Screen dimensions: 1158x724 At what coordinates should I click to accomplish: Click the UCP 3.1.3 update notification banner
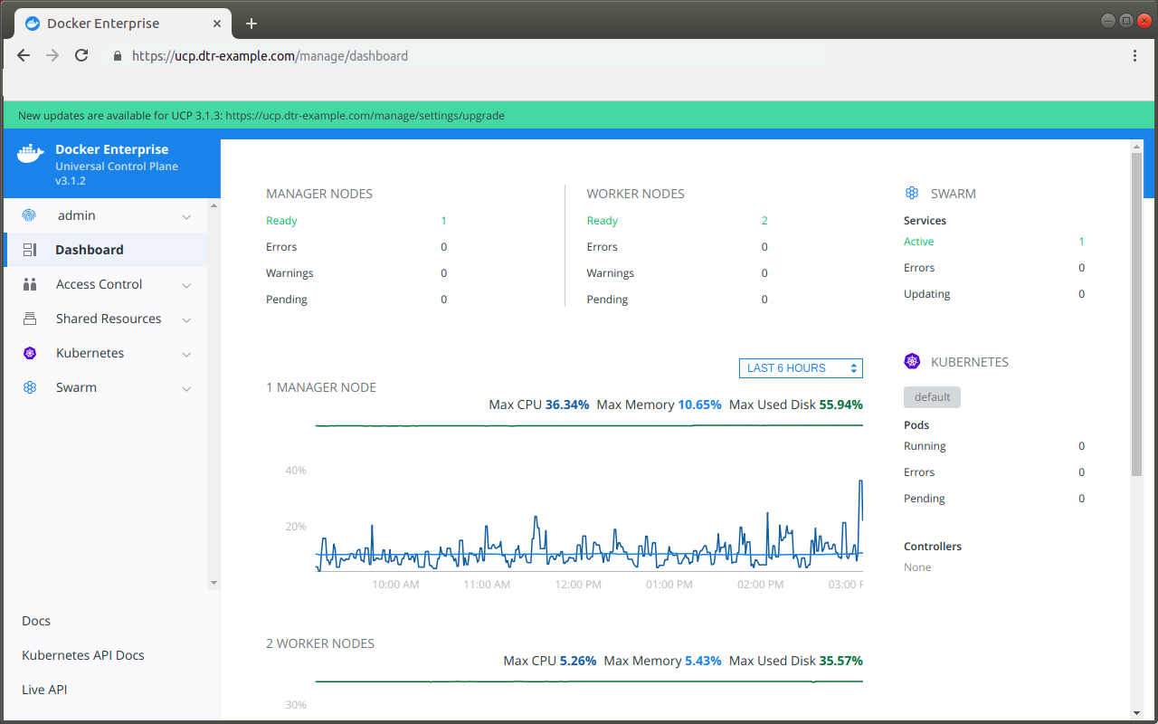(x=579, y=115)
